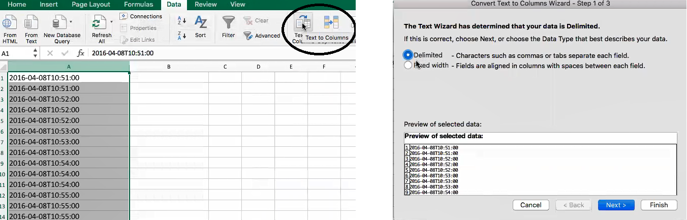
Task: Select the Delimited radio button
Action: coord(408,55)
